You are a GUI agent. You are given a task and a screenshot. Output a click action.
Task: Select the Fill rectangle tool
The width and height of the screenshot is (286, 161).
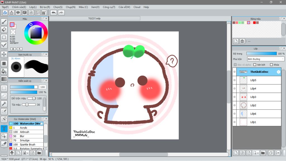4,64
